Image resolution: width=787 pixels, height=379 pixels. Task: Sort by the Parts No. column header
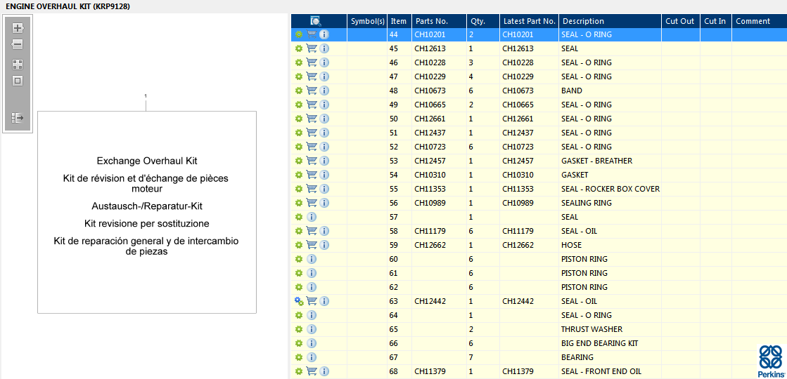(431, 21)
